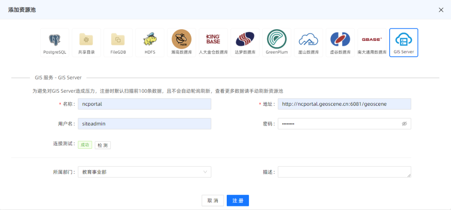Click the 检测 connection test button
The width and height of the screenshot is (451, 210).
(103, 145)
